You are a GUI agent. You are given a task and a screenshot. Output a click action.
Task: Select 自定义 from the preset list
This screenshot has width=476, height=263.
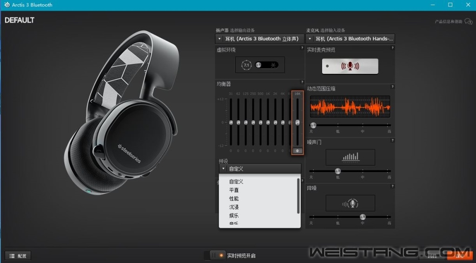click(x=236, y=181)
